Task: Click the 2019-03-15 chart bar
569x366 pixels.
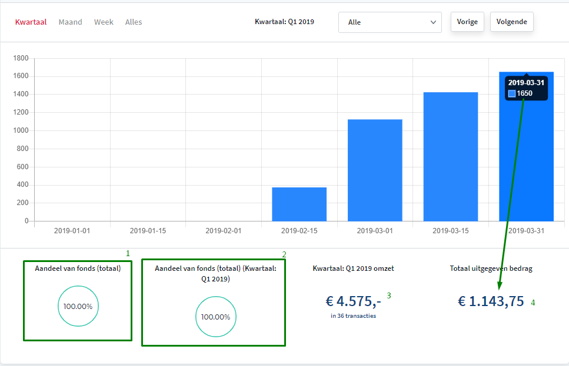Action: (x=451, y=157)
